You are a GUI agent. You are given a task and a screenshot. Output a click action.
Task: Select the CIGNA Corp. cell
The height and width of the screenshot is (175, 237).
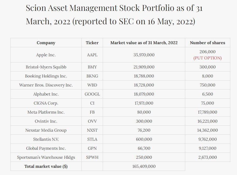point(46,103)
